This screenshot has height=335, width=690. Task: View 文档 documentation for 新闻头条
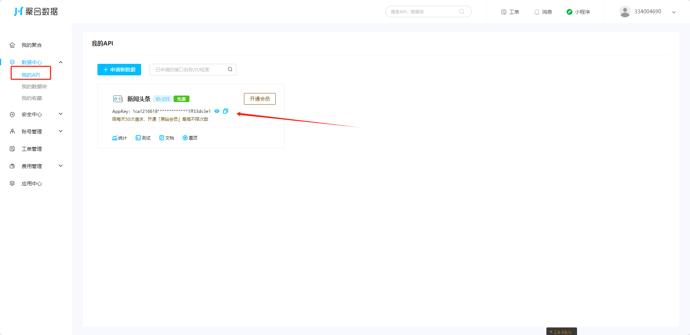[167, 138]
